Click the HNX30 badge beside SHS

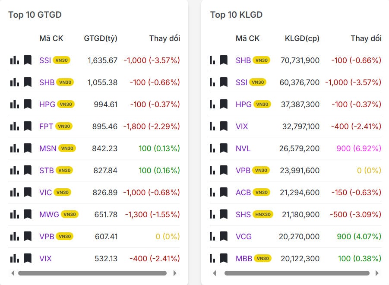[263, 214]
